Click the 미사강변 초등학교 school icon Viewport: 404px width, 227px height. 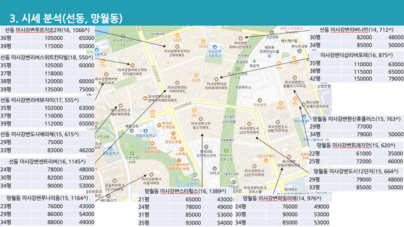tap(215, 47)
